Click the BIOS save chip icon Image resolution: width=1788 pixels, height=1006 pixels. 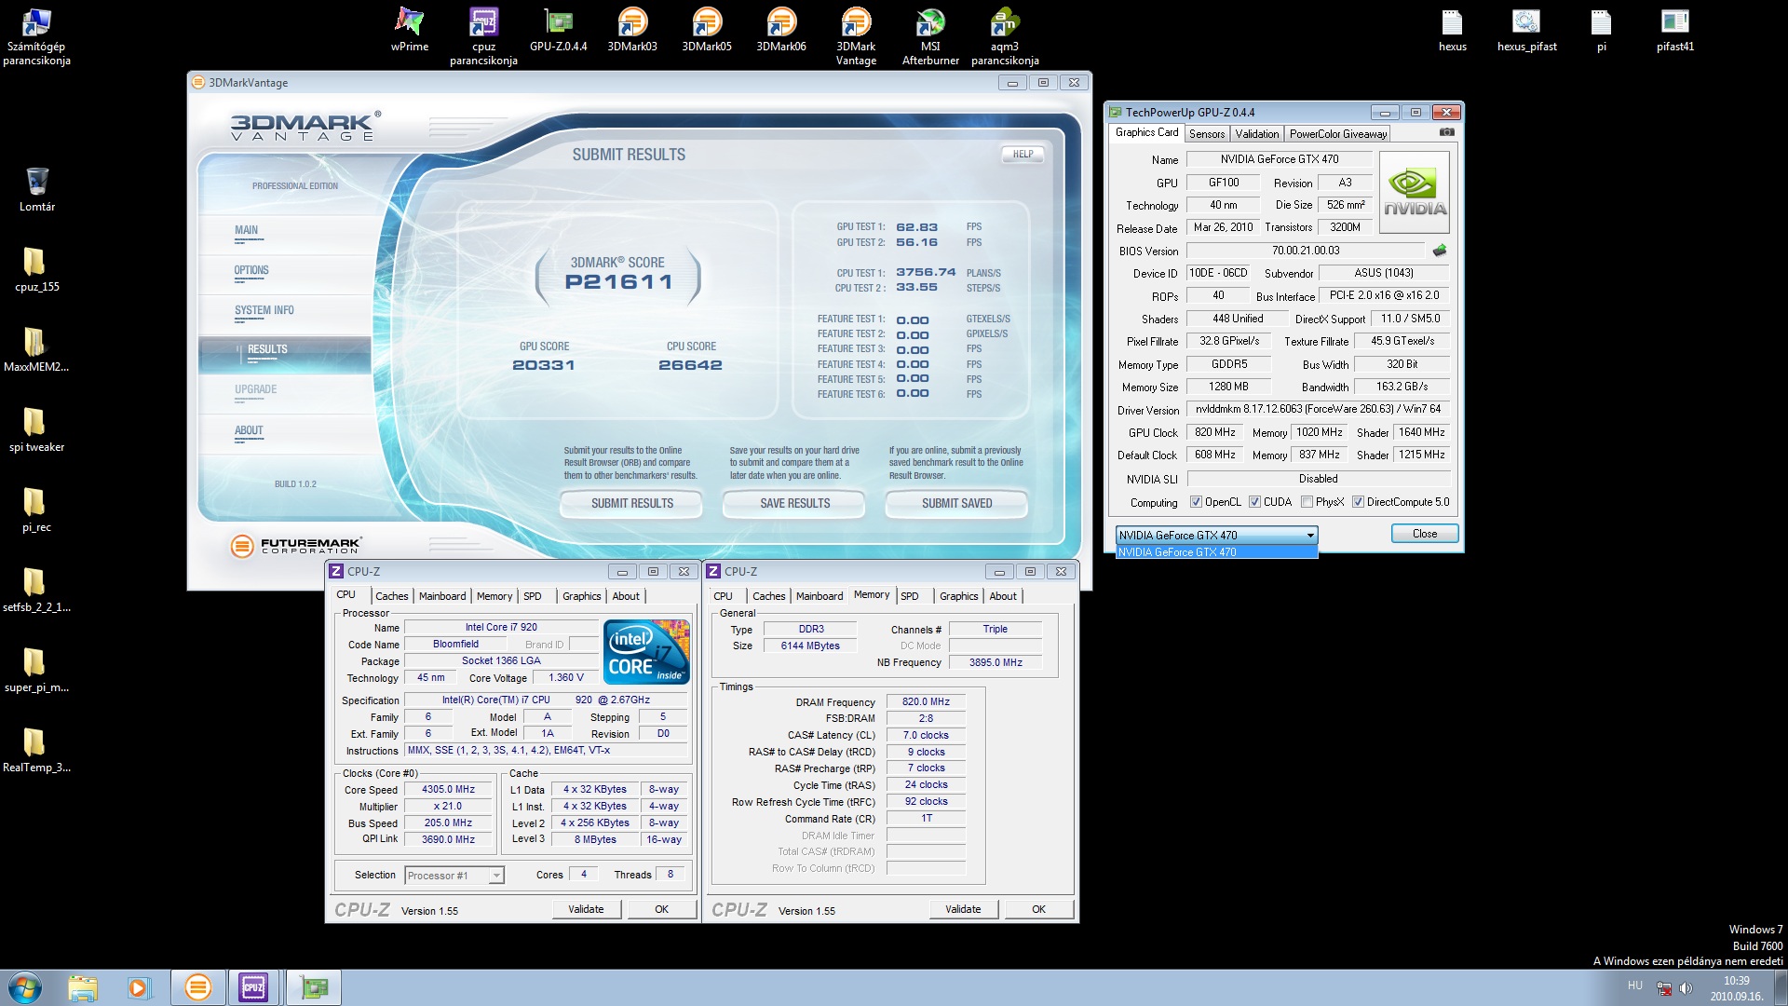[1440, 251]
